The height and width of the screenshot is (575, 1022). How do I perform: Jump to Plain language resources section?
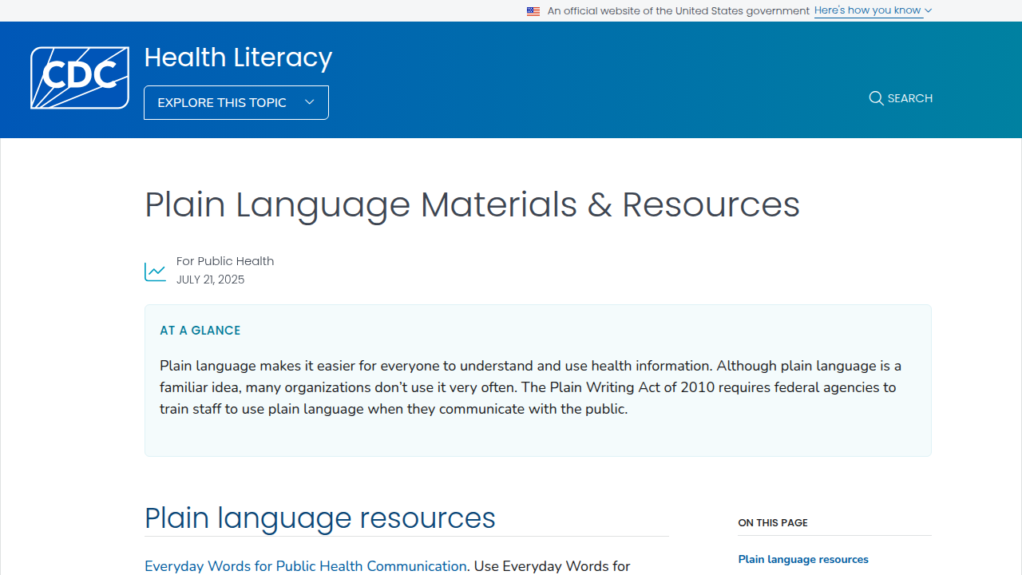pos(803,559)
